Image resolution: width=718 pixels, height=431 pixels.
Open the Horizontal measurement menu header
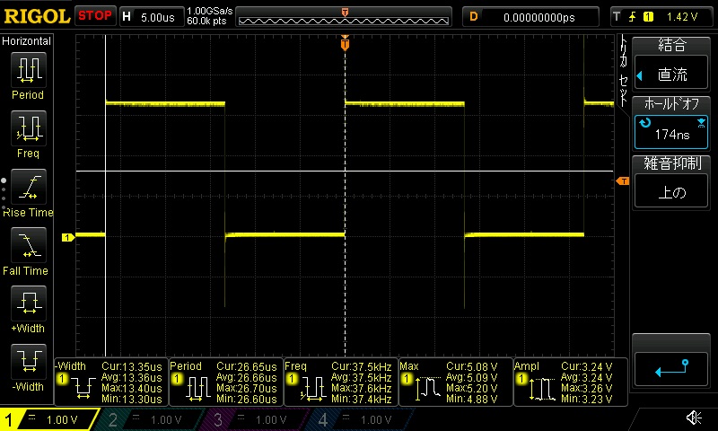pyautogui.click(x=27, y=41)
